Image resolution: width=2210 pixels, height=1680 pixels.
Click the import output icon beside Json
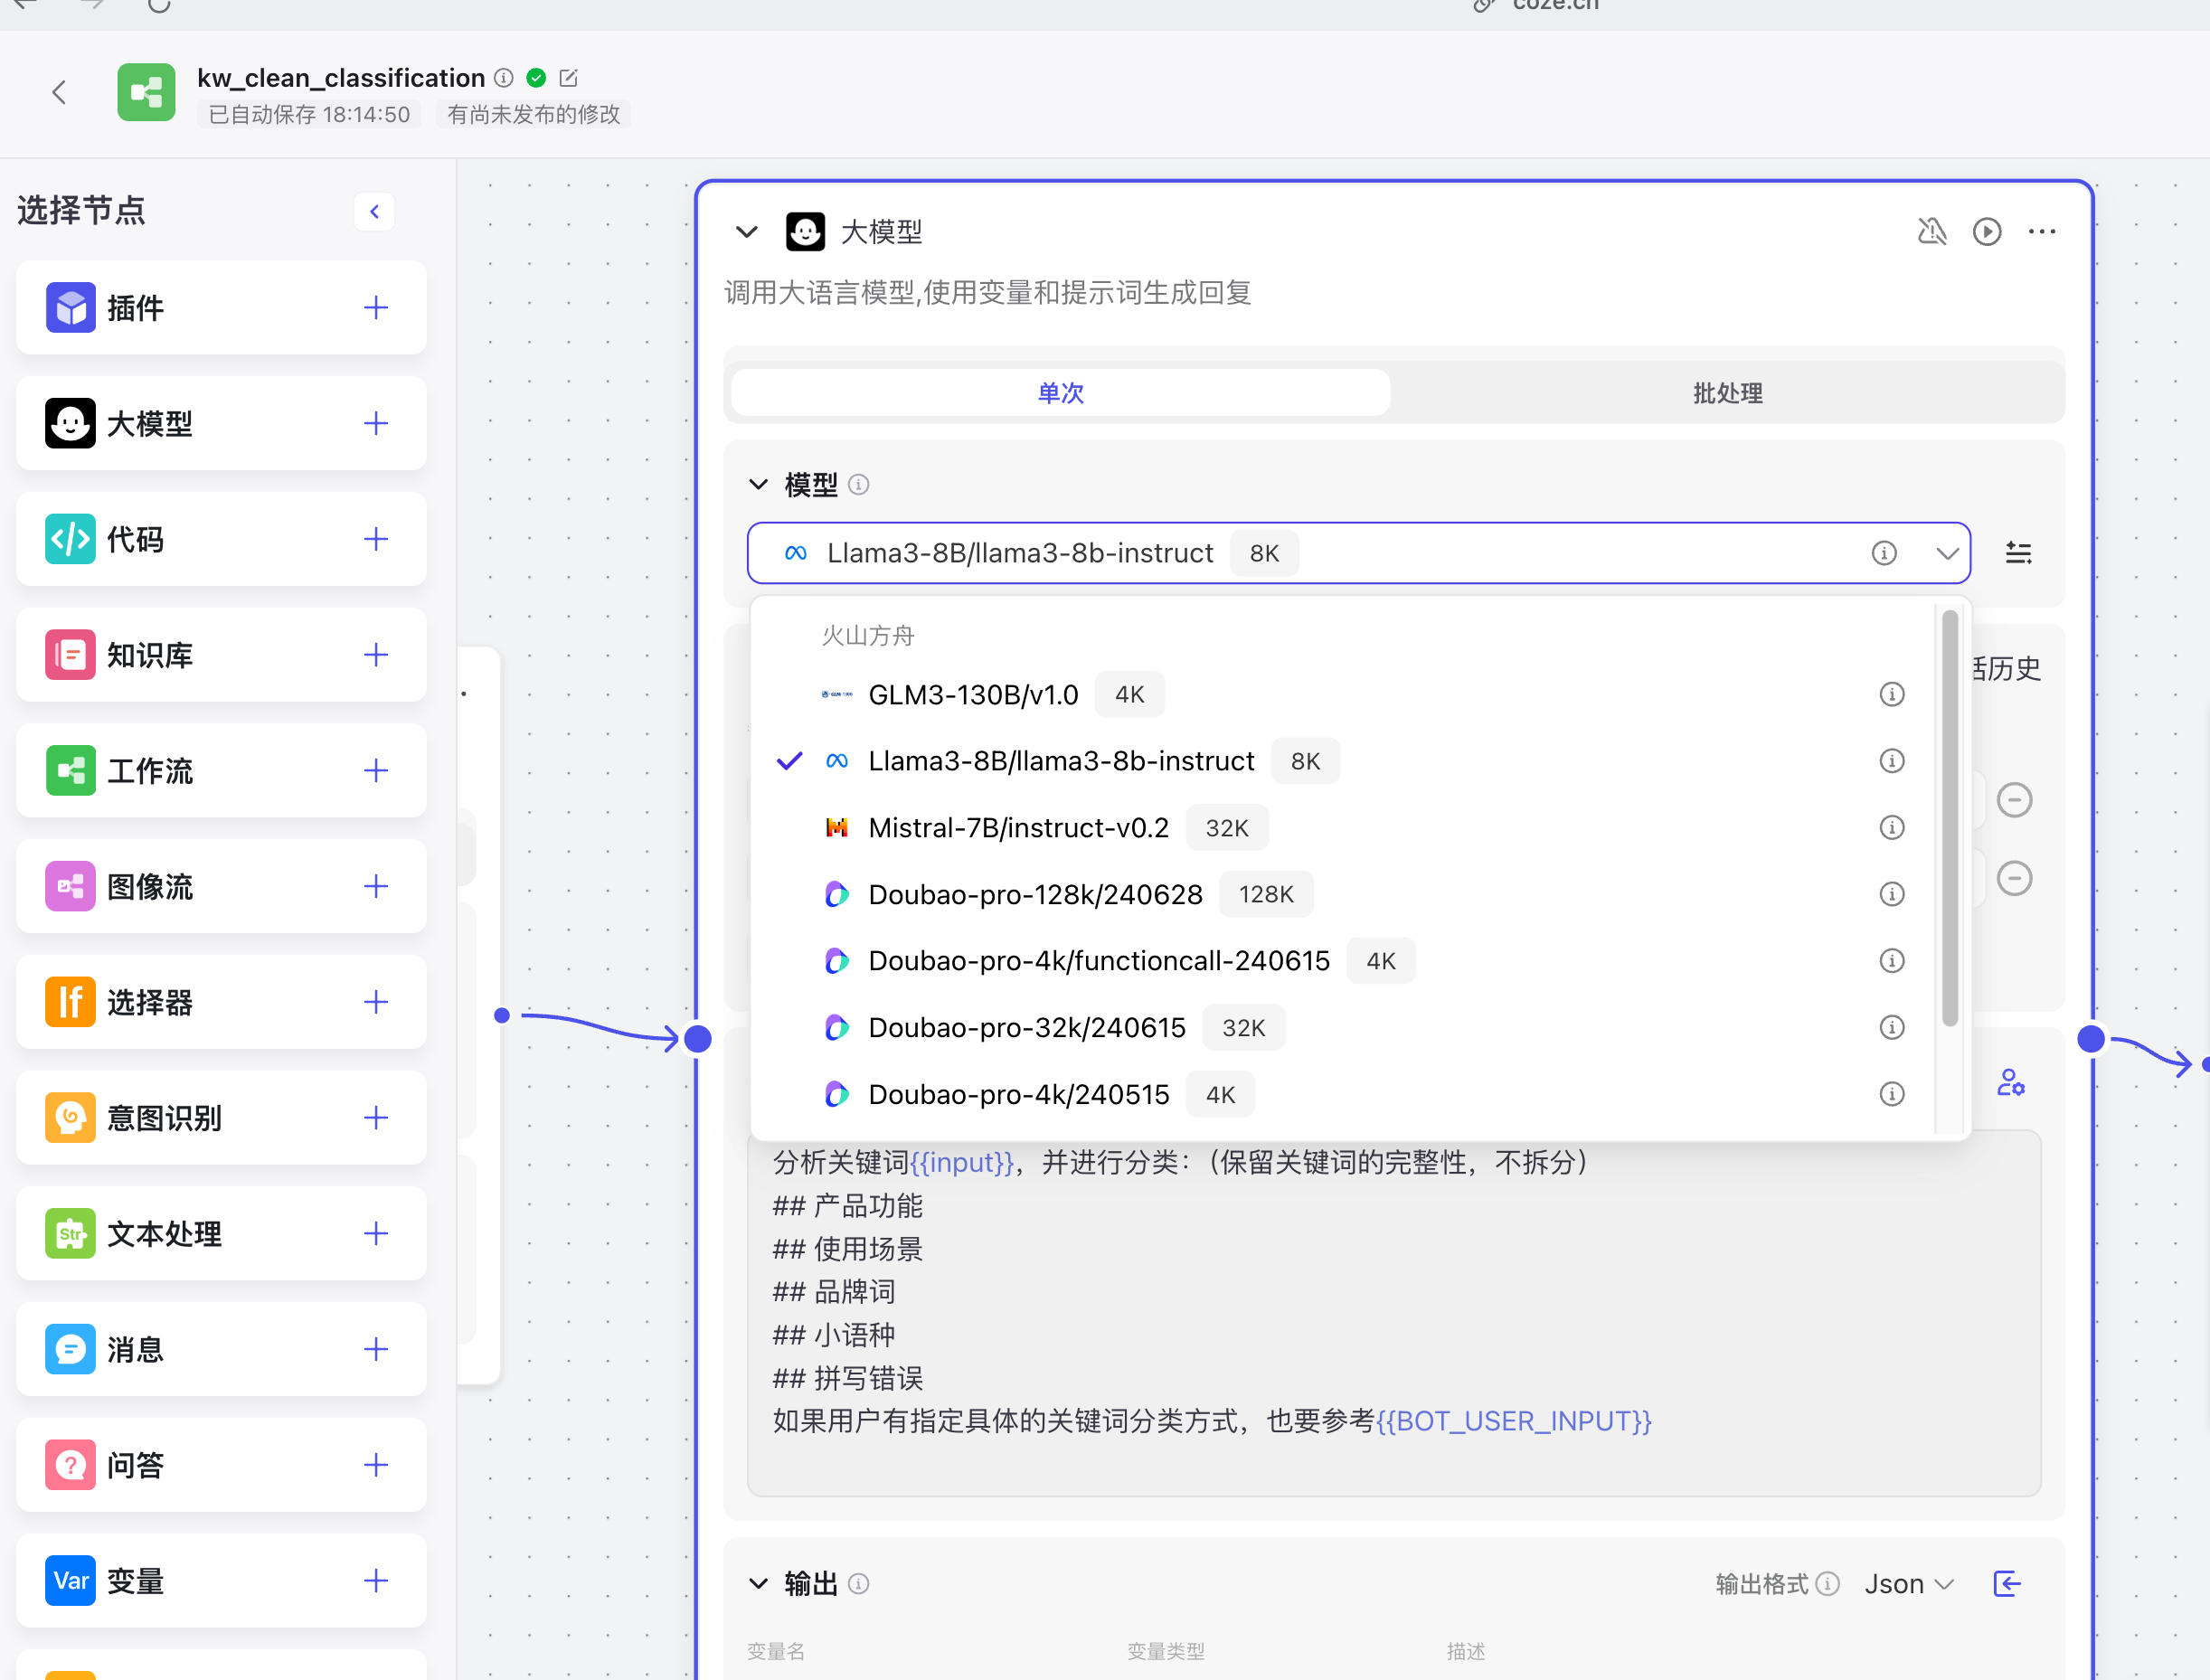(2007, 1584)
